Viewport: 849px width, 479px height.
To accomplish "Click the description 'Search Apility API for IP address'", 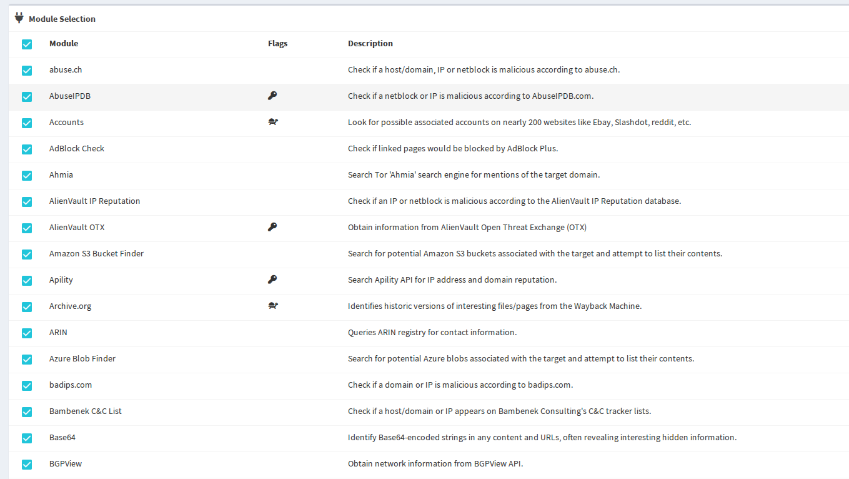I will tap(452, 280).
